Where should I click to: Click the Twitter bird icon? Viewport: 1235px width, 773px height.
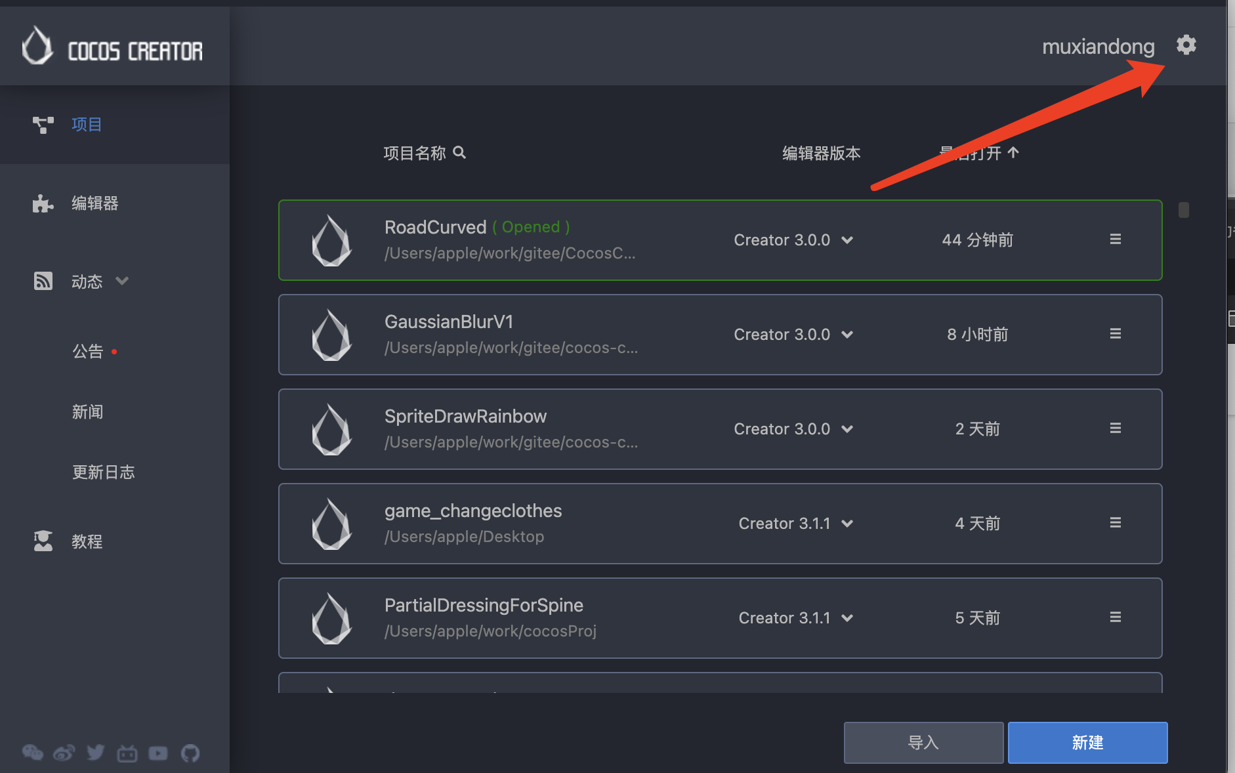pyautogui.click(x=96, y=753)
